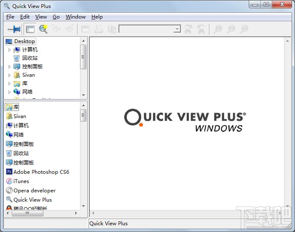Click the 库 folder icon in the tree
Image resolution: width=295 pixels, height=232 pixels.
pyautogui.click(x=17, y=84)
